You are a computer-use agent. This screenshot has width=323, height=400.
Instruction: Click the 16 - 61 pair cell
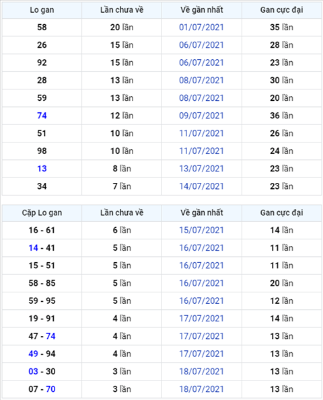[x=42, y=230]
